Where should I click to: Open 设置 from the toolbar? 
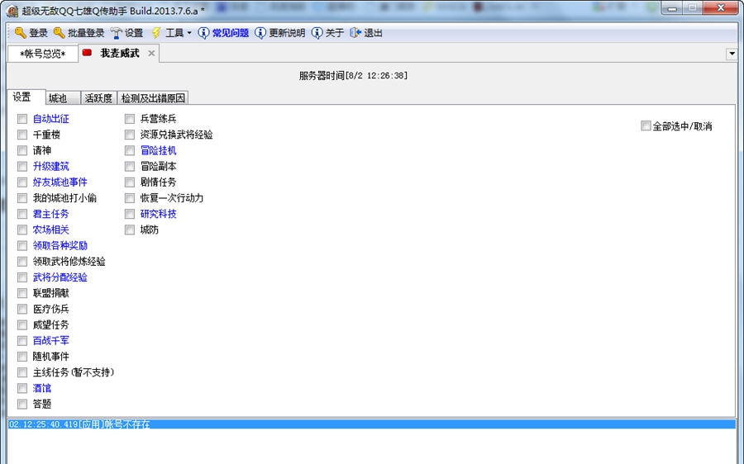[126, 33]
